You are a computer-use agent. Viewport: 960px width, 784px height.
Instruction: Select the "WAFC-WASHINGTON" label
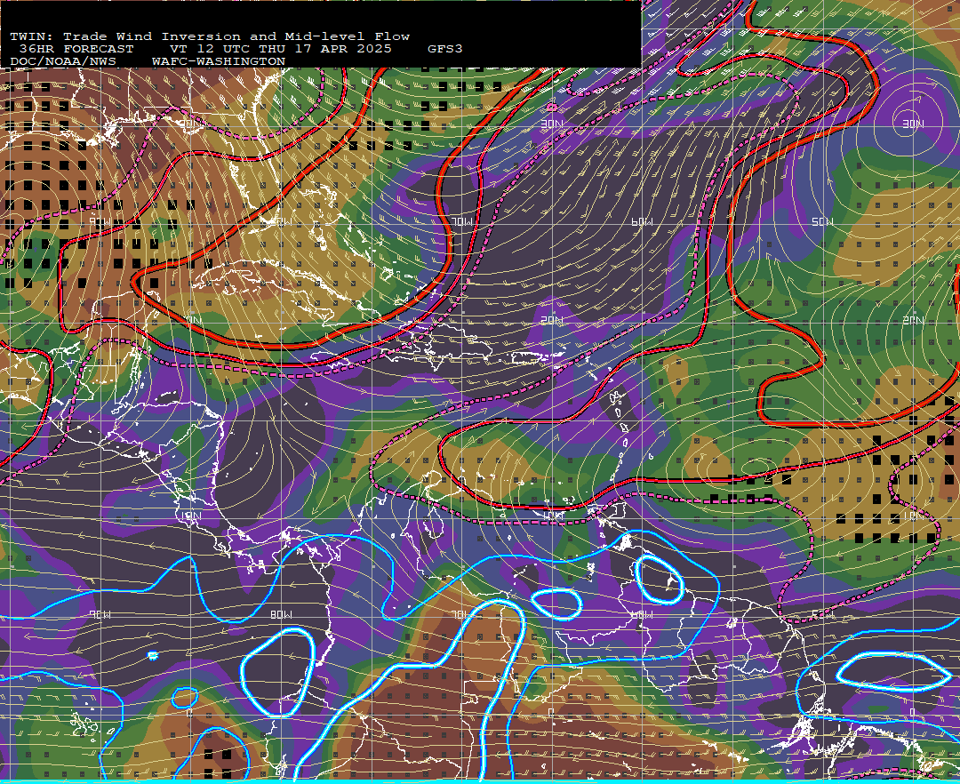tap(219, 62)
